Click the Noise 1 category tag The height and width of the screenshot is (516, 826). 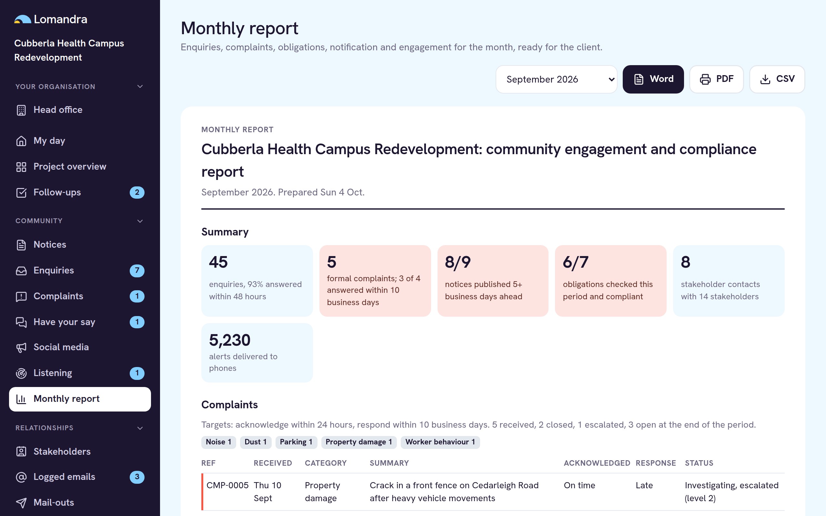coord(218,442)
